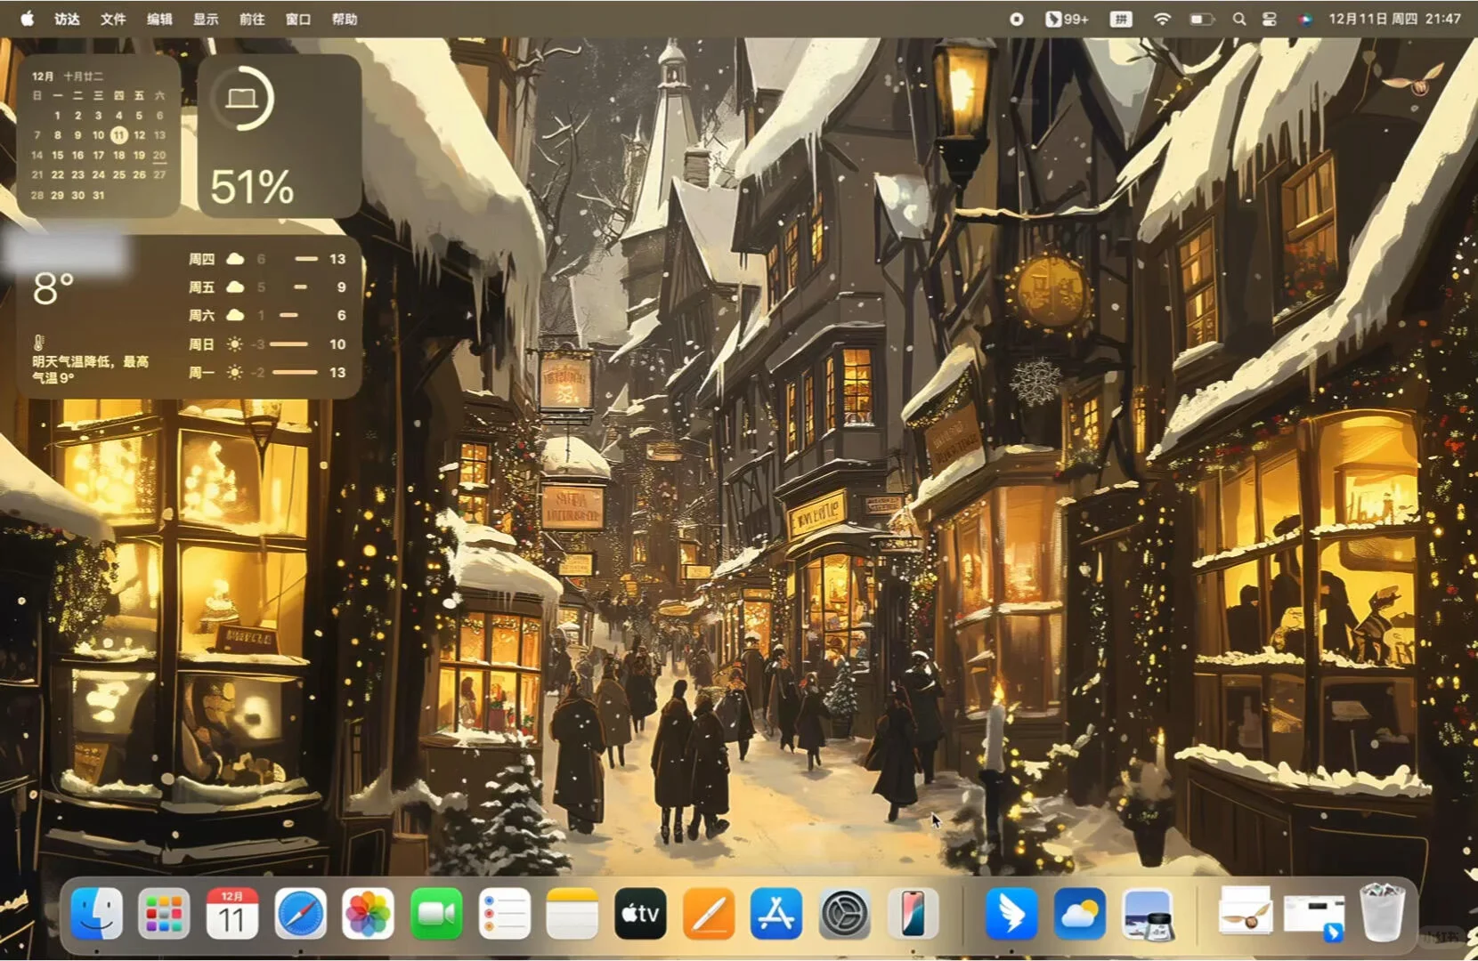The width and height of the screenshot is (1478, 961).
Task: Open Reminders from the Dock
Action: click(x=504, y=914)
